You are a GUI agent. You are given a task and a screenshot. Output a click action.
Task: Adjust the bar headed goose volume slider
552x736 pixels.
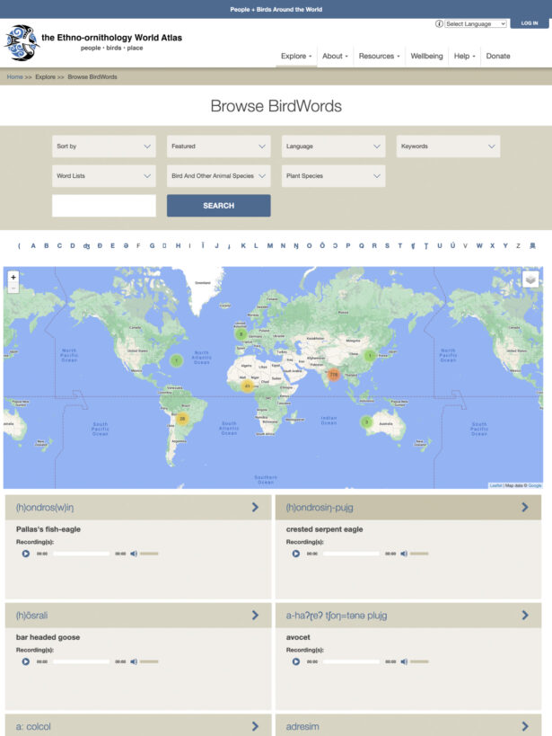(149, 661)
